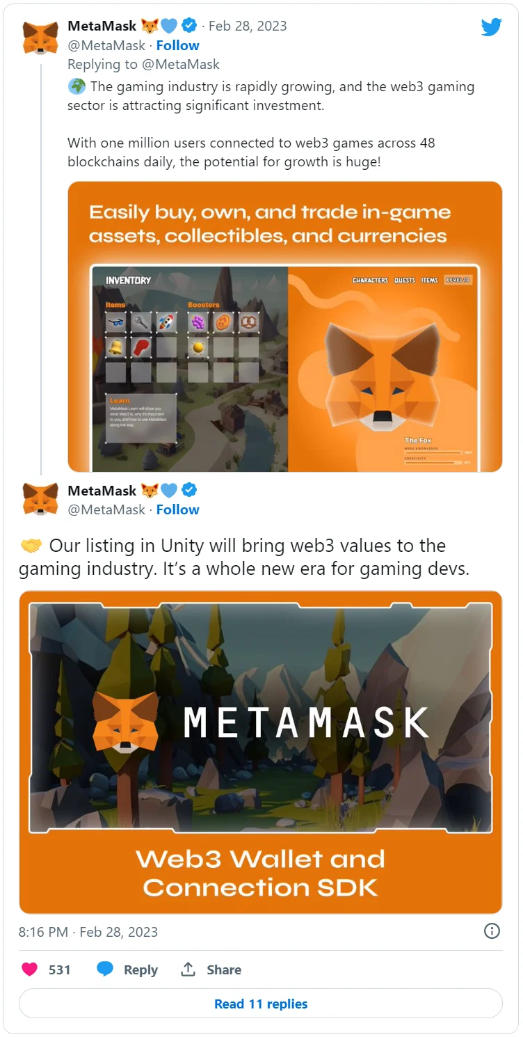Image resolution: width=523 pixels, height=1037 pixels.
Task: Click the verified badge in second tweet
Action: click(x=188, y=490)
